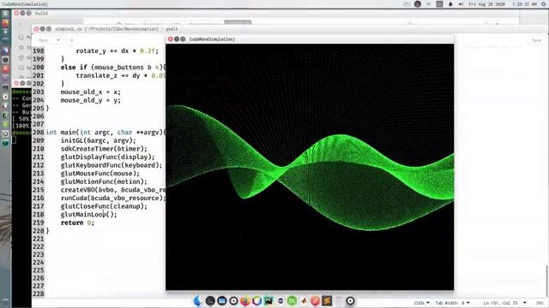Click the CudaWaveSimulation window title bar
549x308 pixels.
point(310,39)
